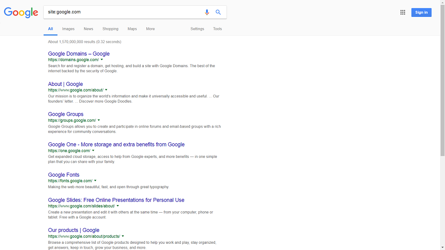
Task: Expand dropdown arrow beside google.com/about/ URL
Action: pyautogui.click(x=106, y=90)
